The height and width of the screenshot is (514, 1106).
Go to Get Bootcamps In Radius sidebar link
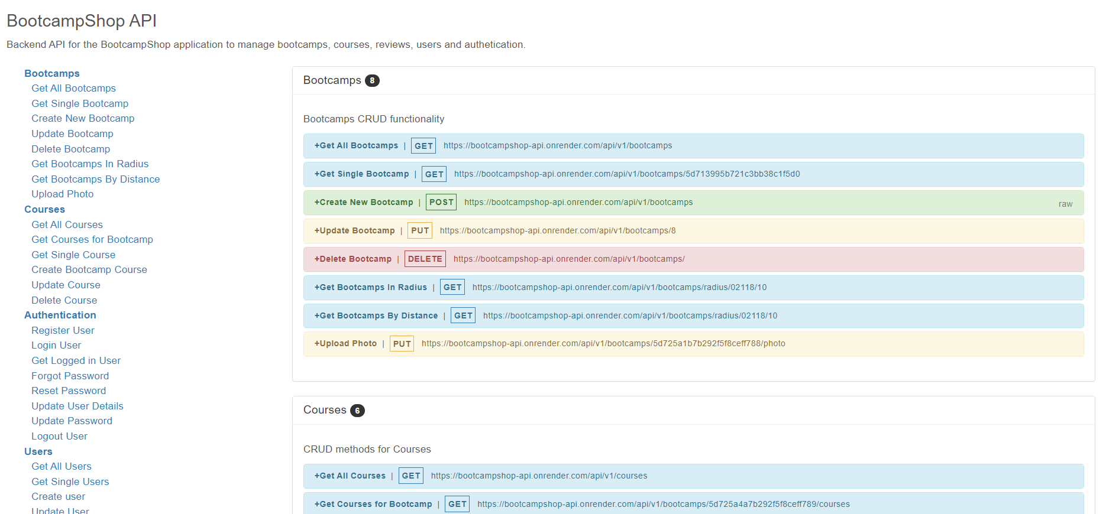tap(90, 164)
